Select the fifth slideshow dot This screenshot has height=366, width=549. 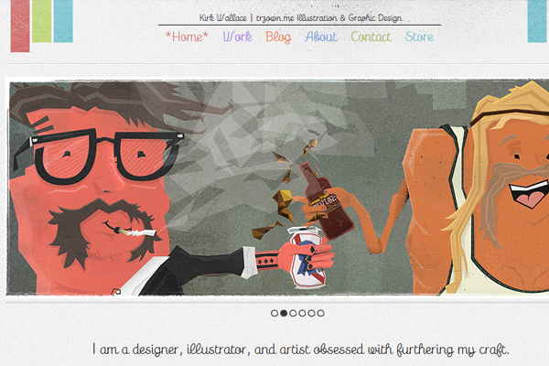click(311, 313)
